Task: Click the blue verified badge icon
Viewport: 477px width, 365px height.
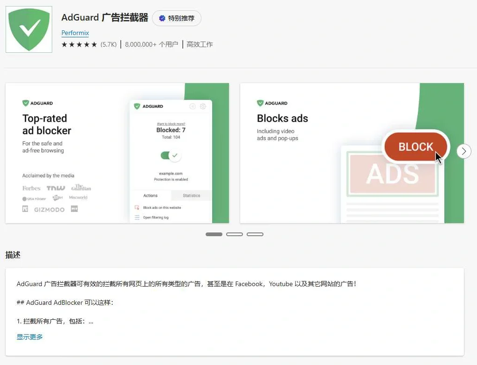Action: click(x=162, y=18)
